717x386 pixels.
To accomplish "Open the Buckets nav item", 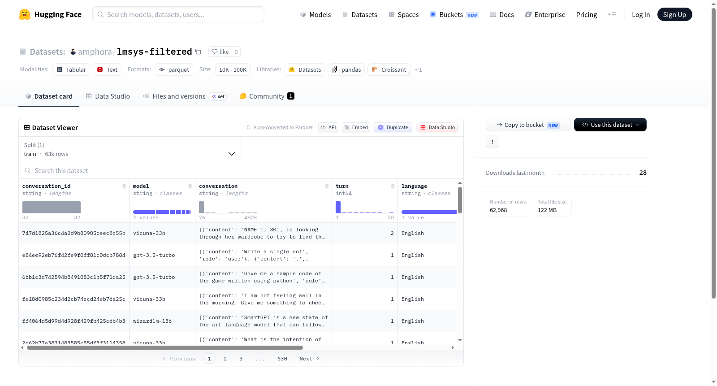I will (454, 14).
